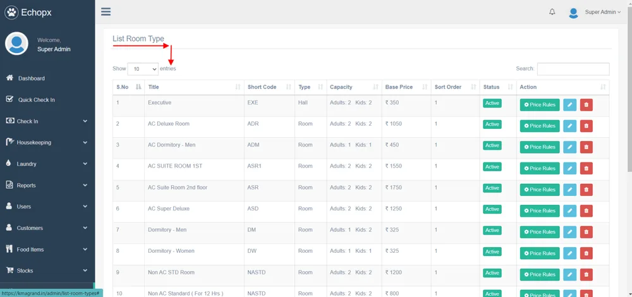
Task: Delete the Executive room type
Action: click(586, 105)
